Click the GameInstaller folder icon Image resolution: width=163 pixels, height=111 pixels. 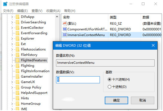click(x=17, y=77)
